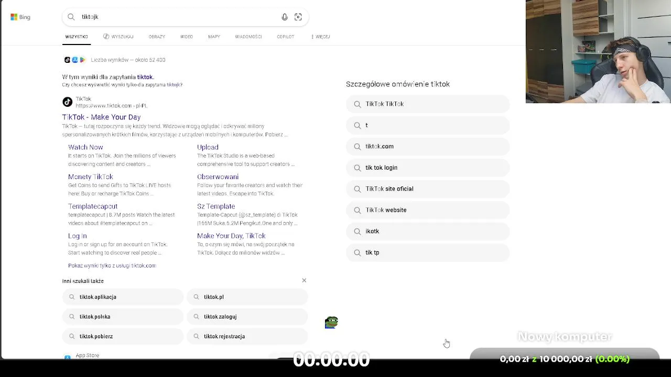Start voice search with the microphone icon
This screenshot has width=671, height=377.
[285, 17]
